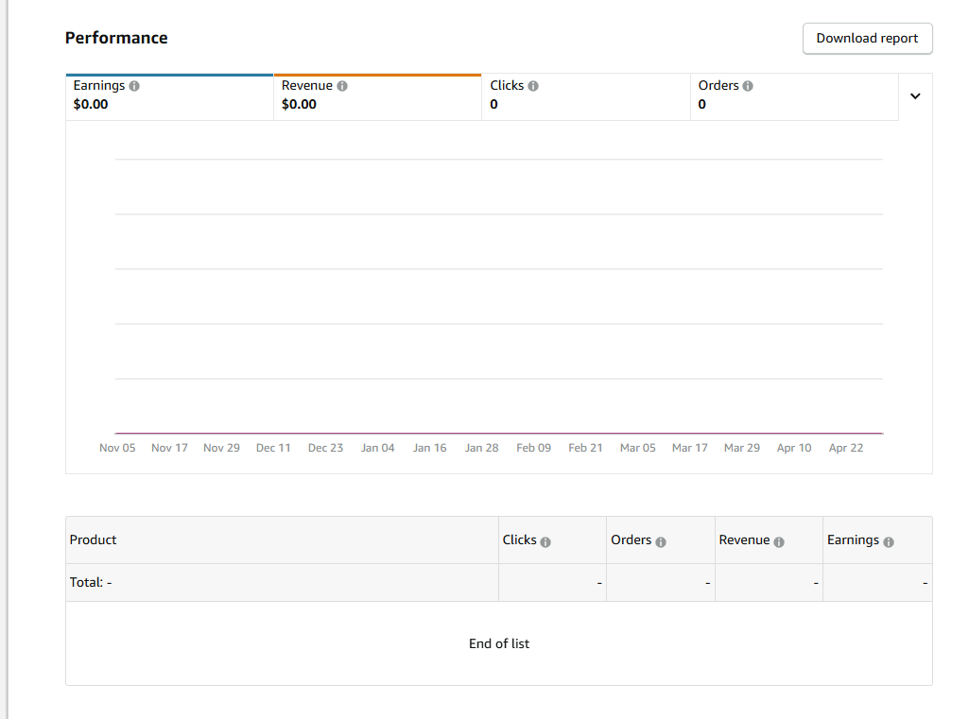Select the Orders metric tab
The width and height of the screenshot is (969, 719).
click(x=793, y=96)
